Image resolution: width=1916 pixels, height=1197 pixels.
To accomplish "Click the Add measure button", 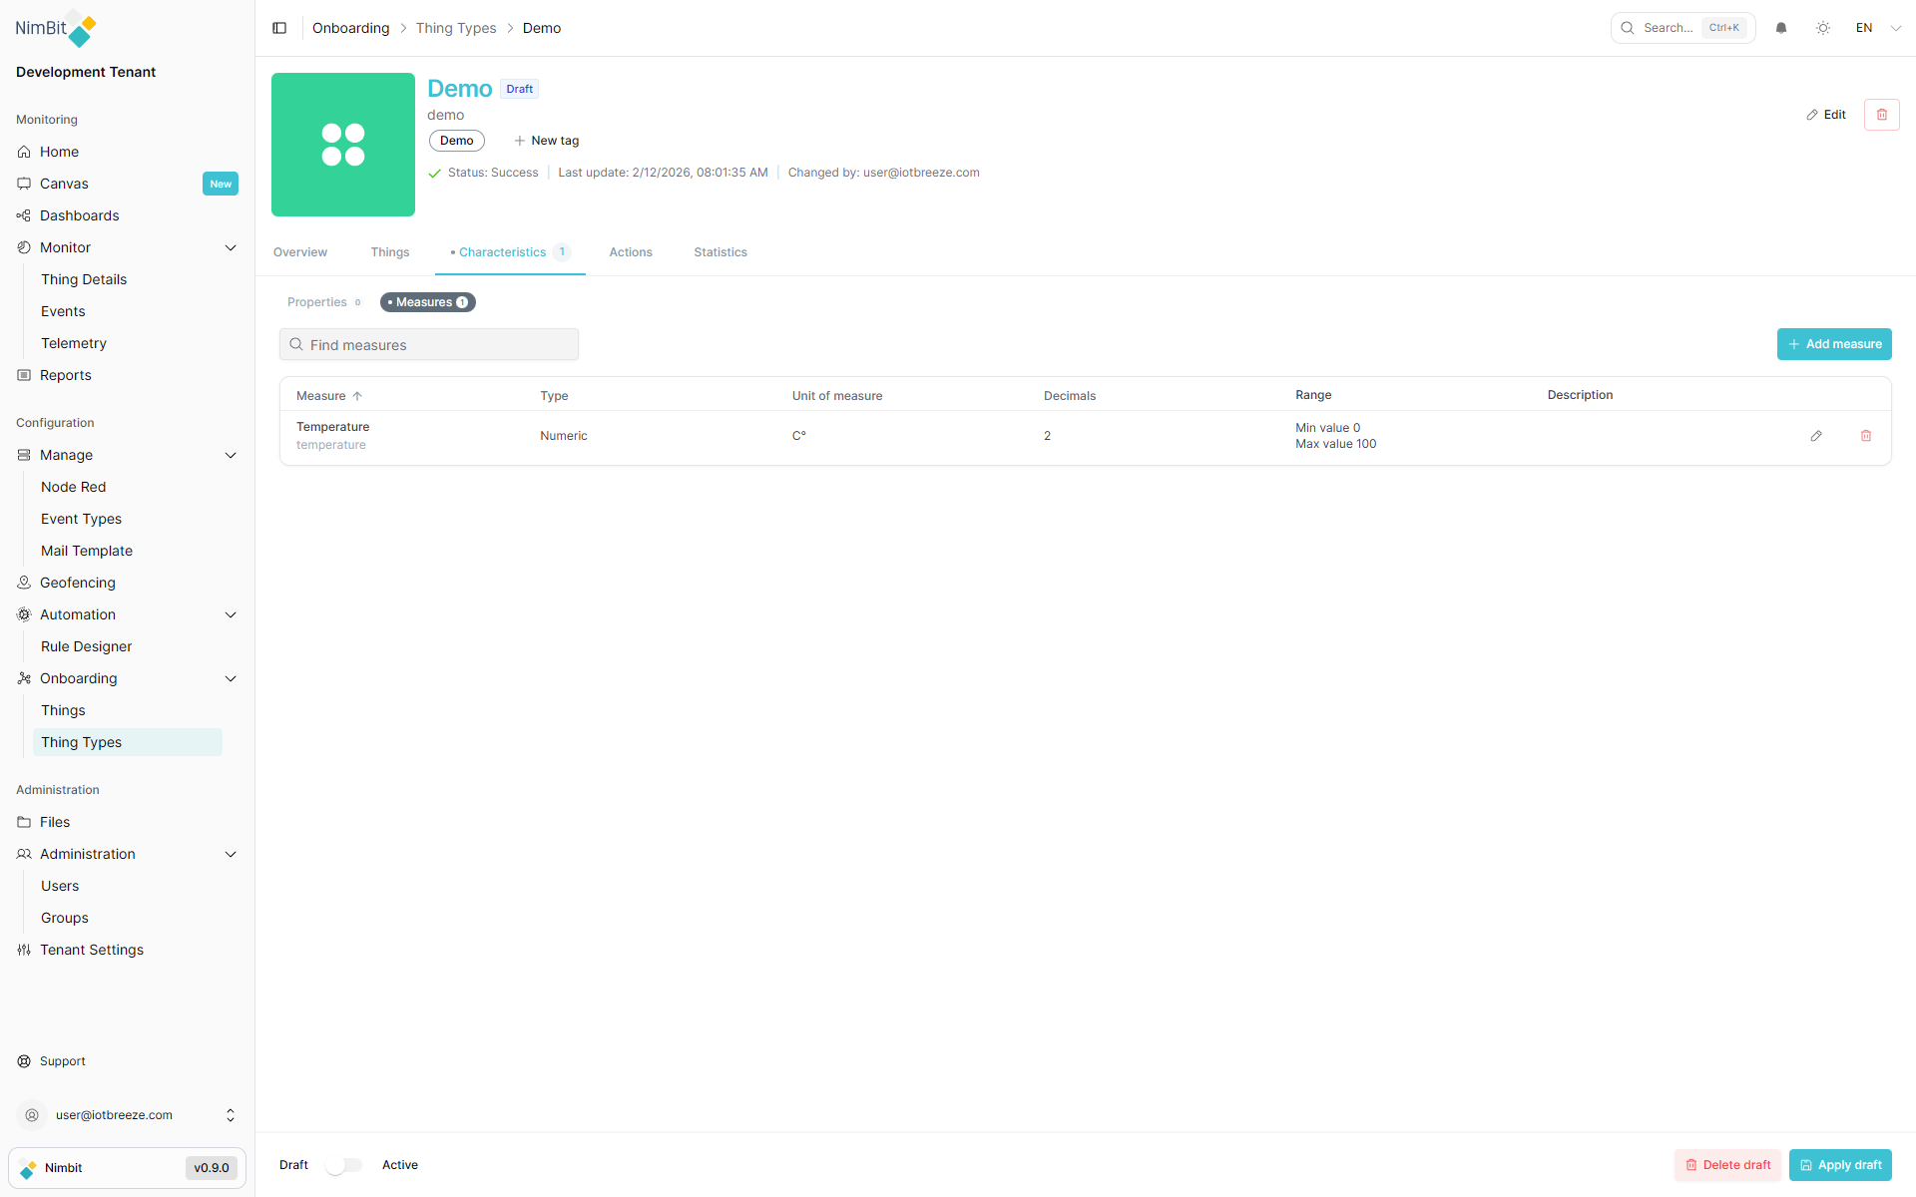I will tap(1833, 344).
